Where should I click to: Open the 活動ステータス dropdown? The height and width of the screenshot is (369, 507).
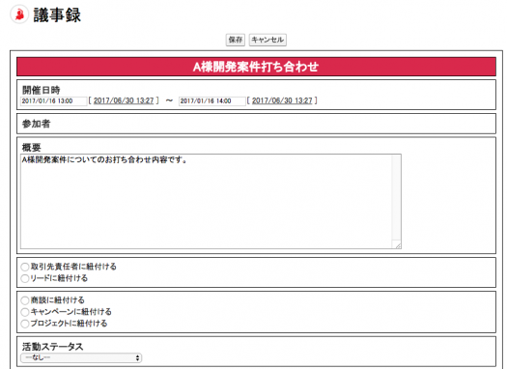click(81, 357)
